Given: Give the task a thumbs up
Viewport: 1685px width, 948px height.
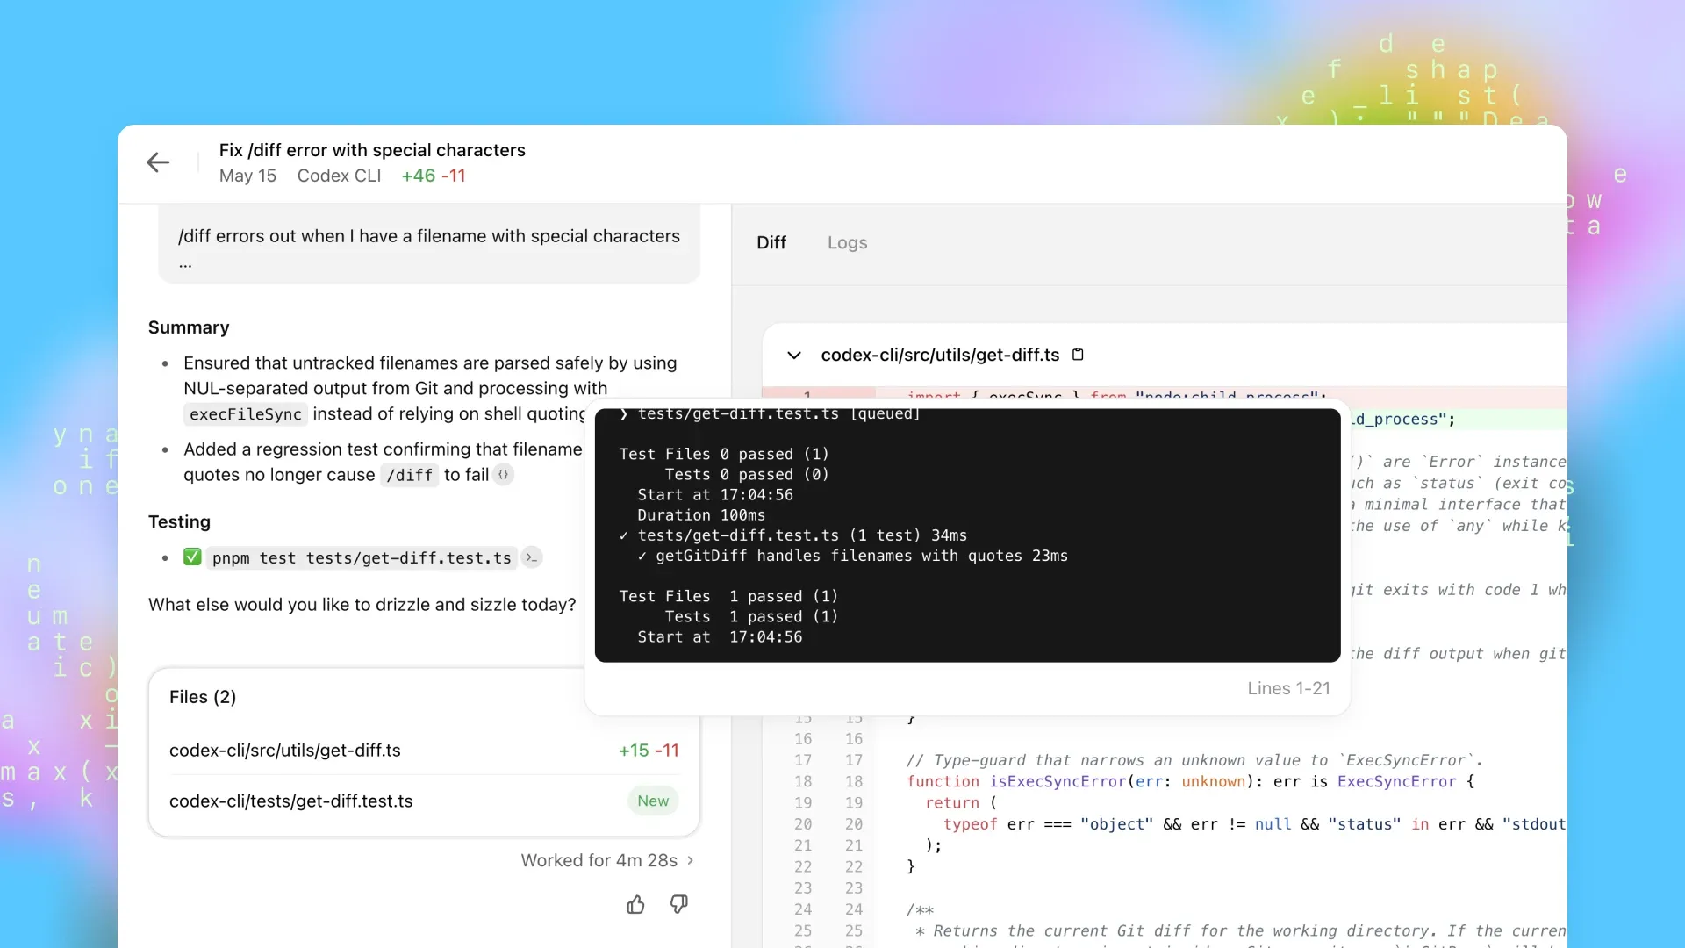Looking at the screenshot, I should click(635, 904).
